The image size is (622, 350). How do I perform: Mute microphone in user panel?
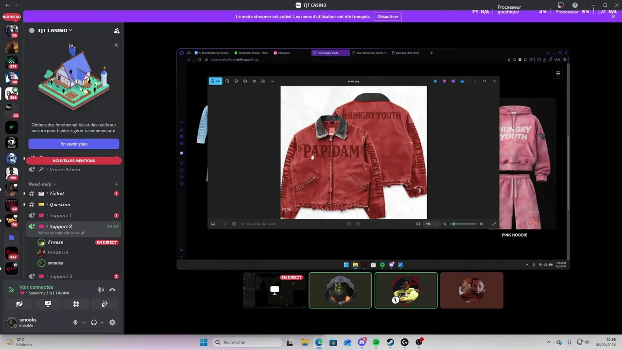tap(75, 322)
